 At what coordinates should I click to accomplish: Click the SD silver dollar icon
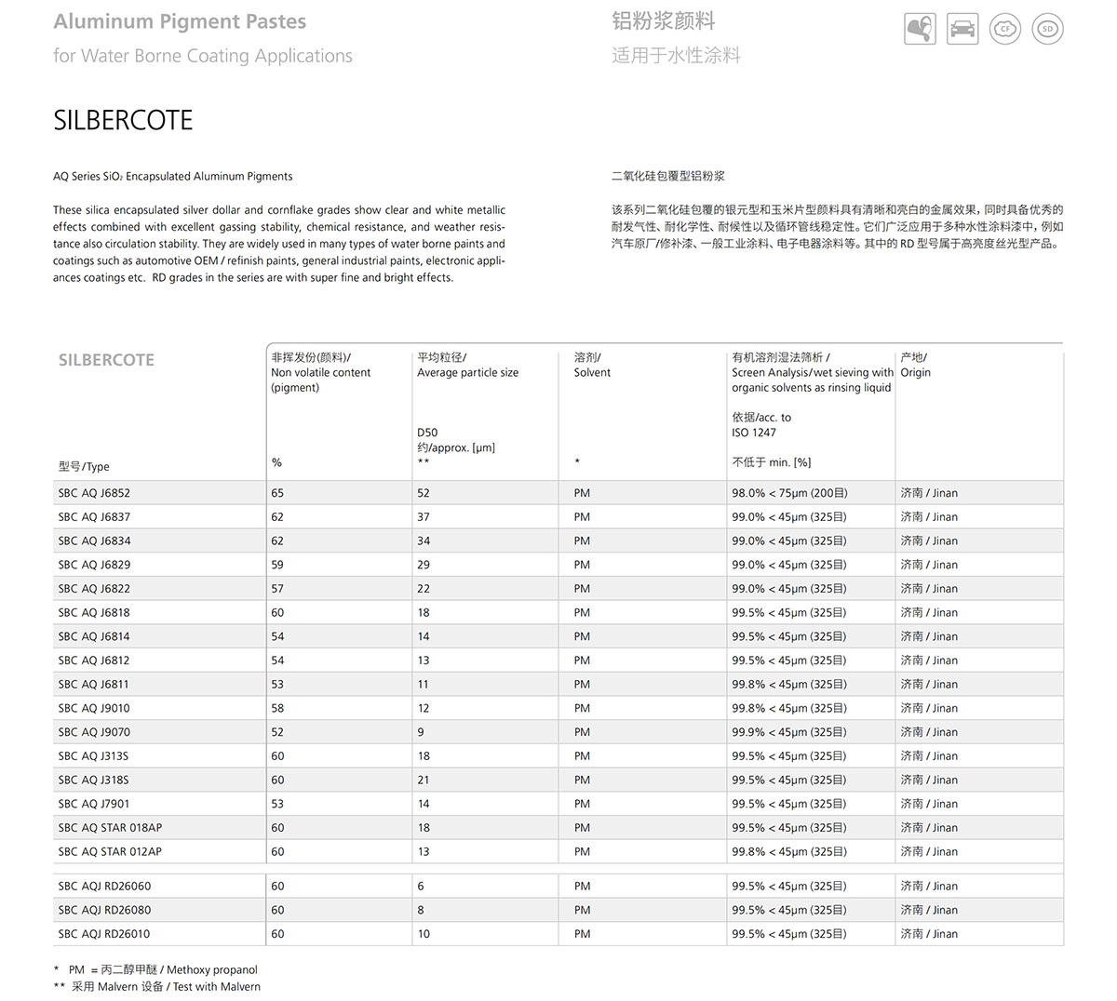pyautogui.click(x=1048, y=29)
